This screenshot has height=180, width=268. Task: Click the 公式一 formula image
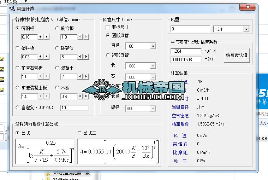(45, 151)
